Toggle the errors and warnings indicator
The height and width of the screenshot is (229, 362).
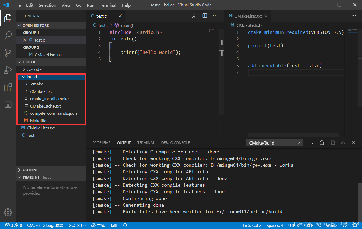[x=13, y=225]
